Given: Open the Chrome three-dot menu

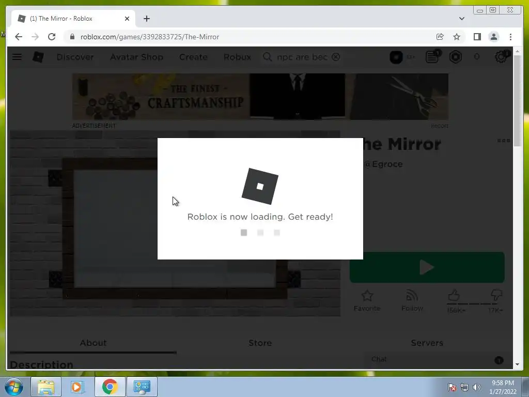Looking at the screenshot, I should (510, 37).
